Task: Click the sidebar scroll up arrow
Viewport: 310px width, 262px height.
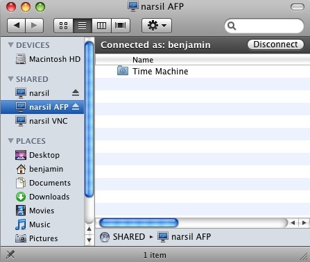Action: pyautogui.click(x=89, y=229)
